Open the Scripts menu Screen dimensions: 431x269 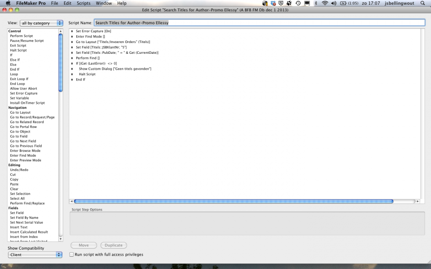click(x=84, y=3)
